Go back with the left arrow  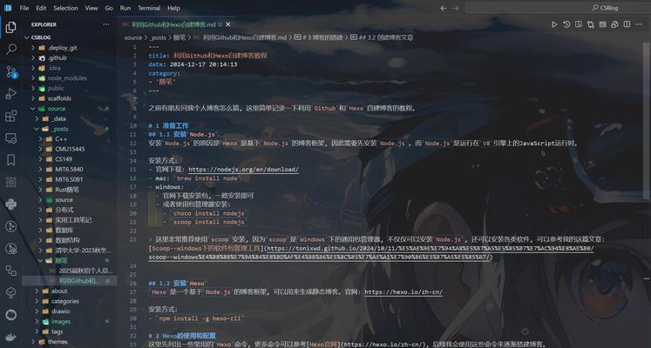[444, 8]
